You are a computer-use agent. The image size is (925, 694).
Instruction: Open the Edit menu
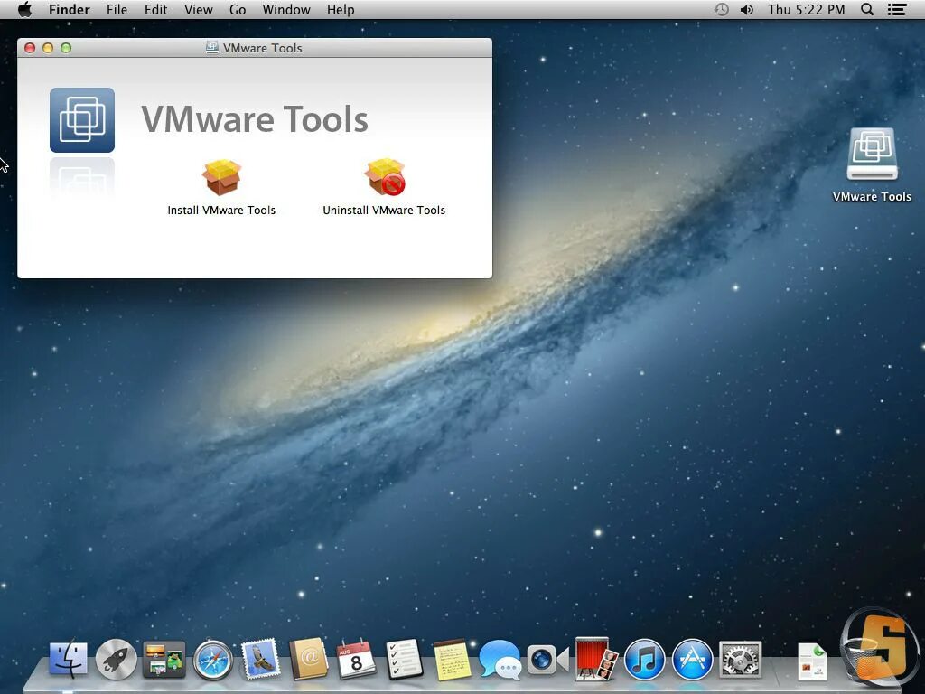155,9
